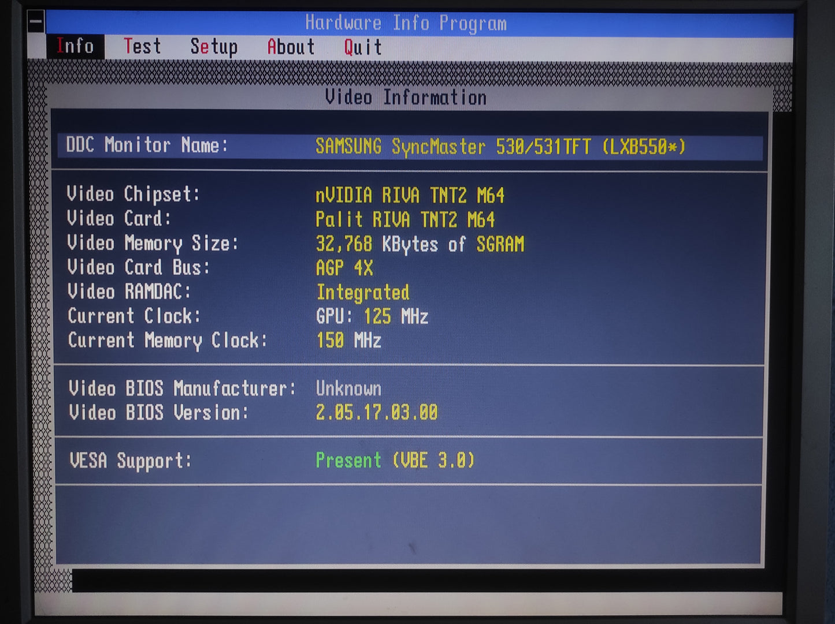835x624 pixels.
Task: Select the Video BIOS Version 2.05.17.03.00 value
Action: [376, 412]
